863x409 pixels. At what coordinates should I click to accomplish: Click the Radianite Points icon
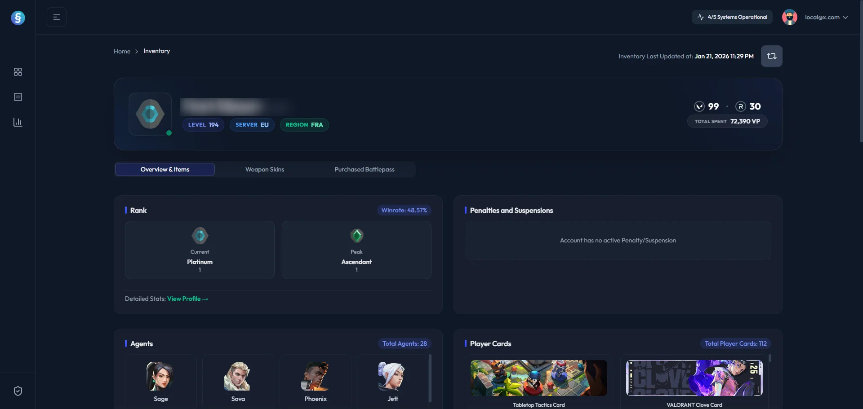point(740,106)
